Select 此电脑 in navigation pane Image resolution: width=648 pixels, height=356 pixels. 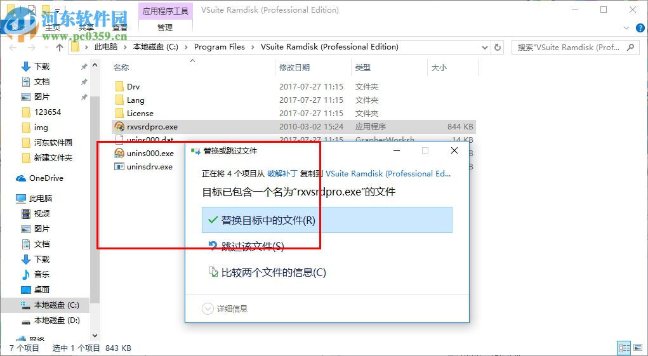click(40, 198)
